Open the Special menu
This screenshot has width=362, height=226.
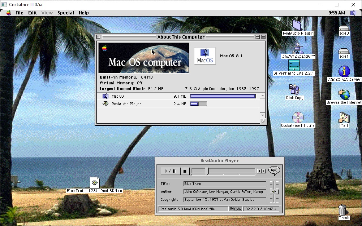[66, 13]
